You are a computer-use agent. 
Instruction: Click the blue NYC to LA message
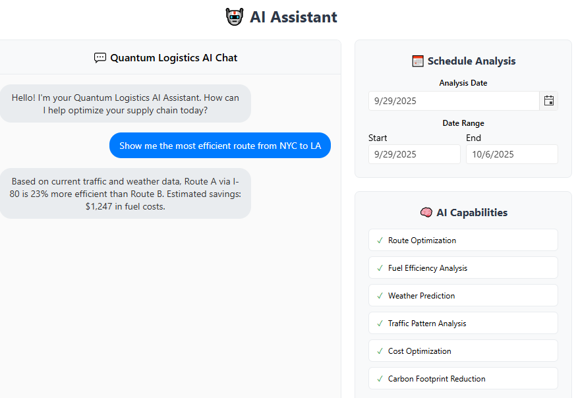coord(220,146)
